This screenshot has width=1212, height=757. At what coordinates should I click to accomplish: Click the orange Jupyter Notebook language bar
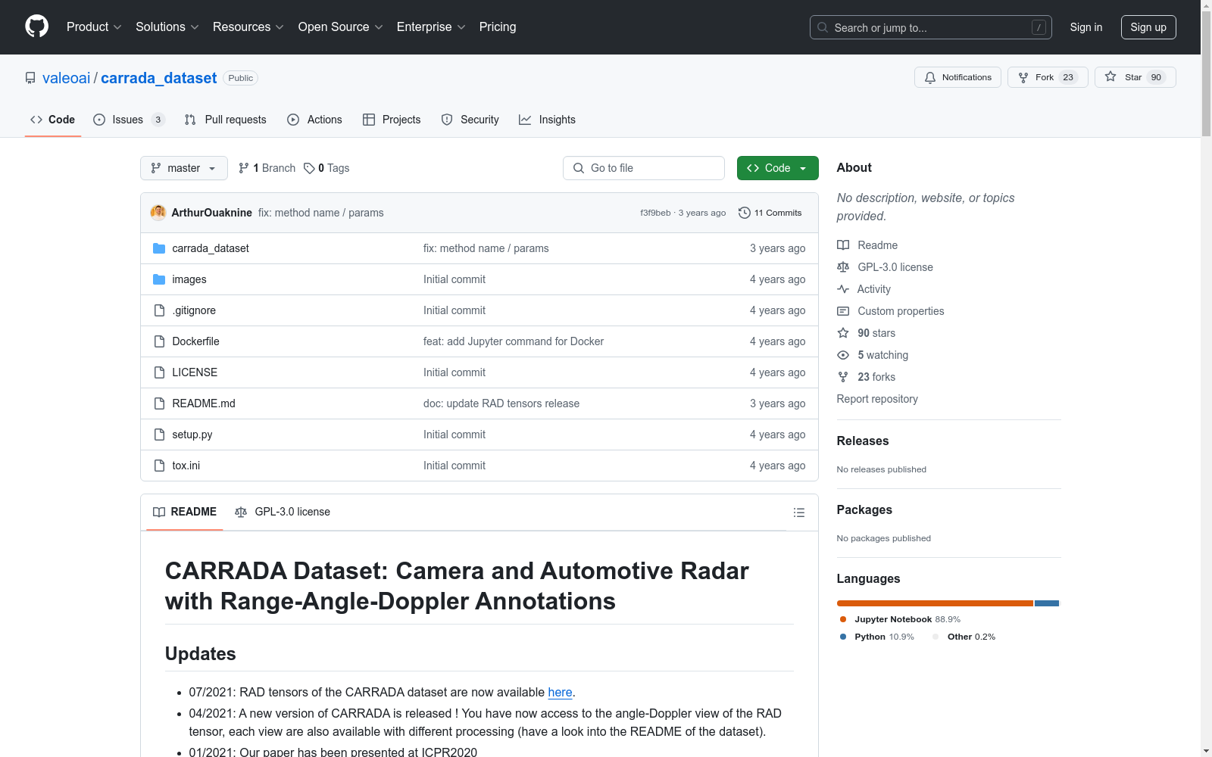click(935, 603)
